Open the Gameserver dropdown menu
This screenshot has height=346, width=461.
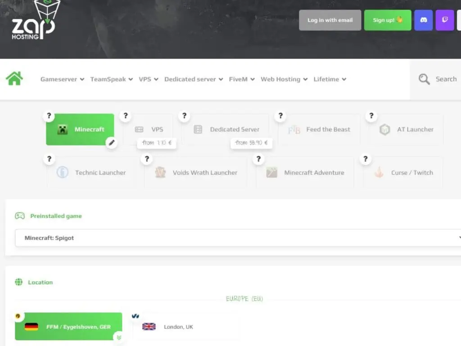pos(62,79)
